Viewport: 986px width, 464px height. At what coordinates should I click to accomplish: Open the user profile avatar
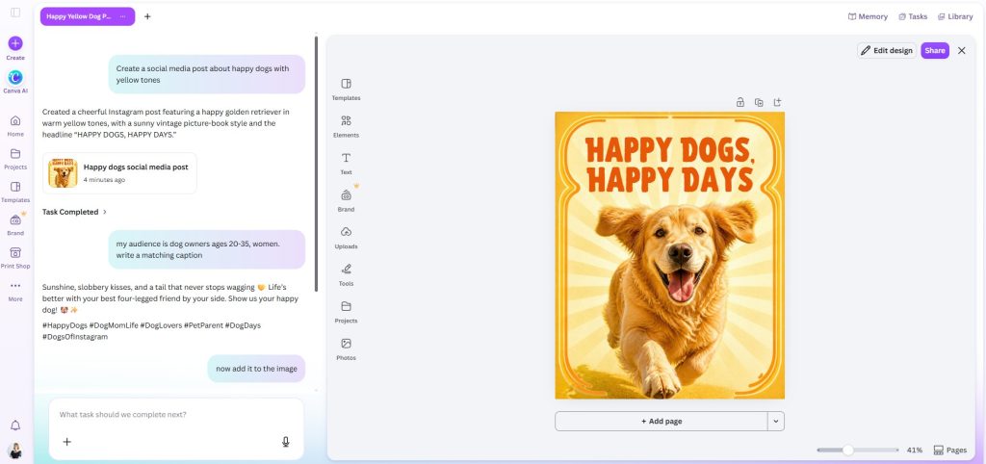pos(15,451)
